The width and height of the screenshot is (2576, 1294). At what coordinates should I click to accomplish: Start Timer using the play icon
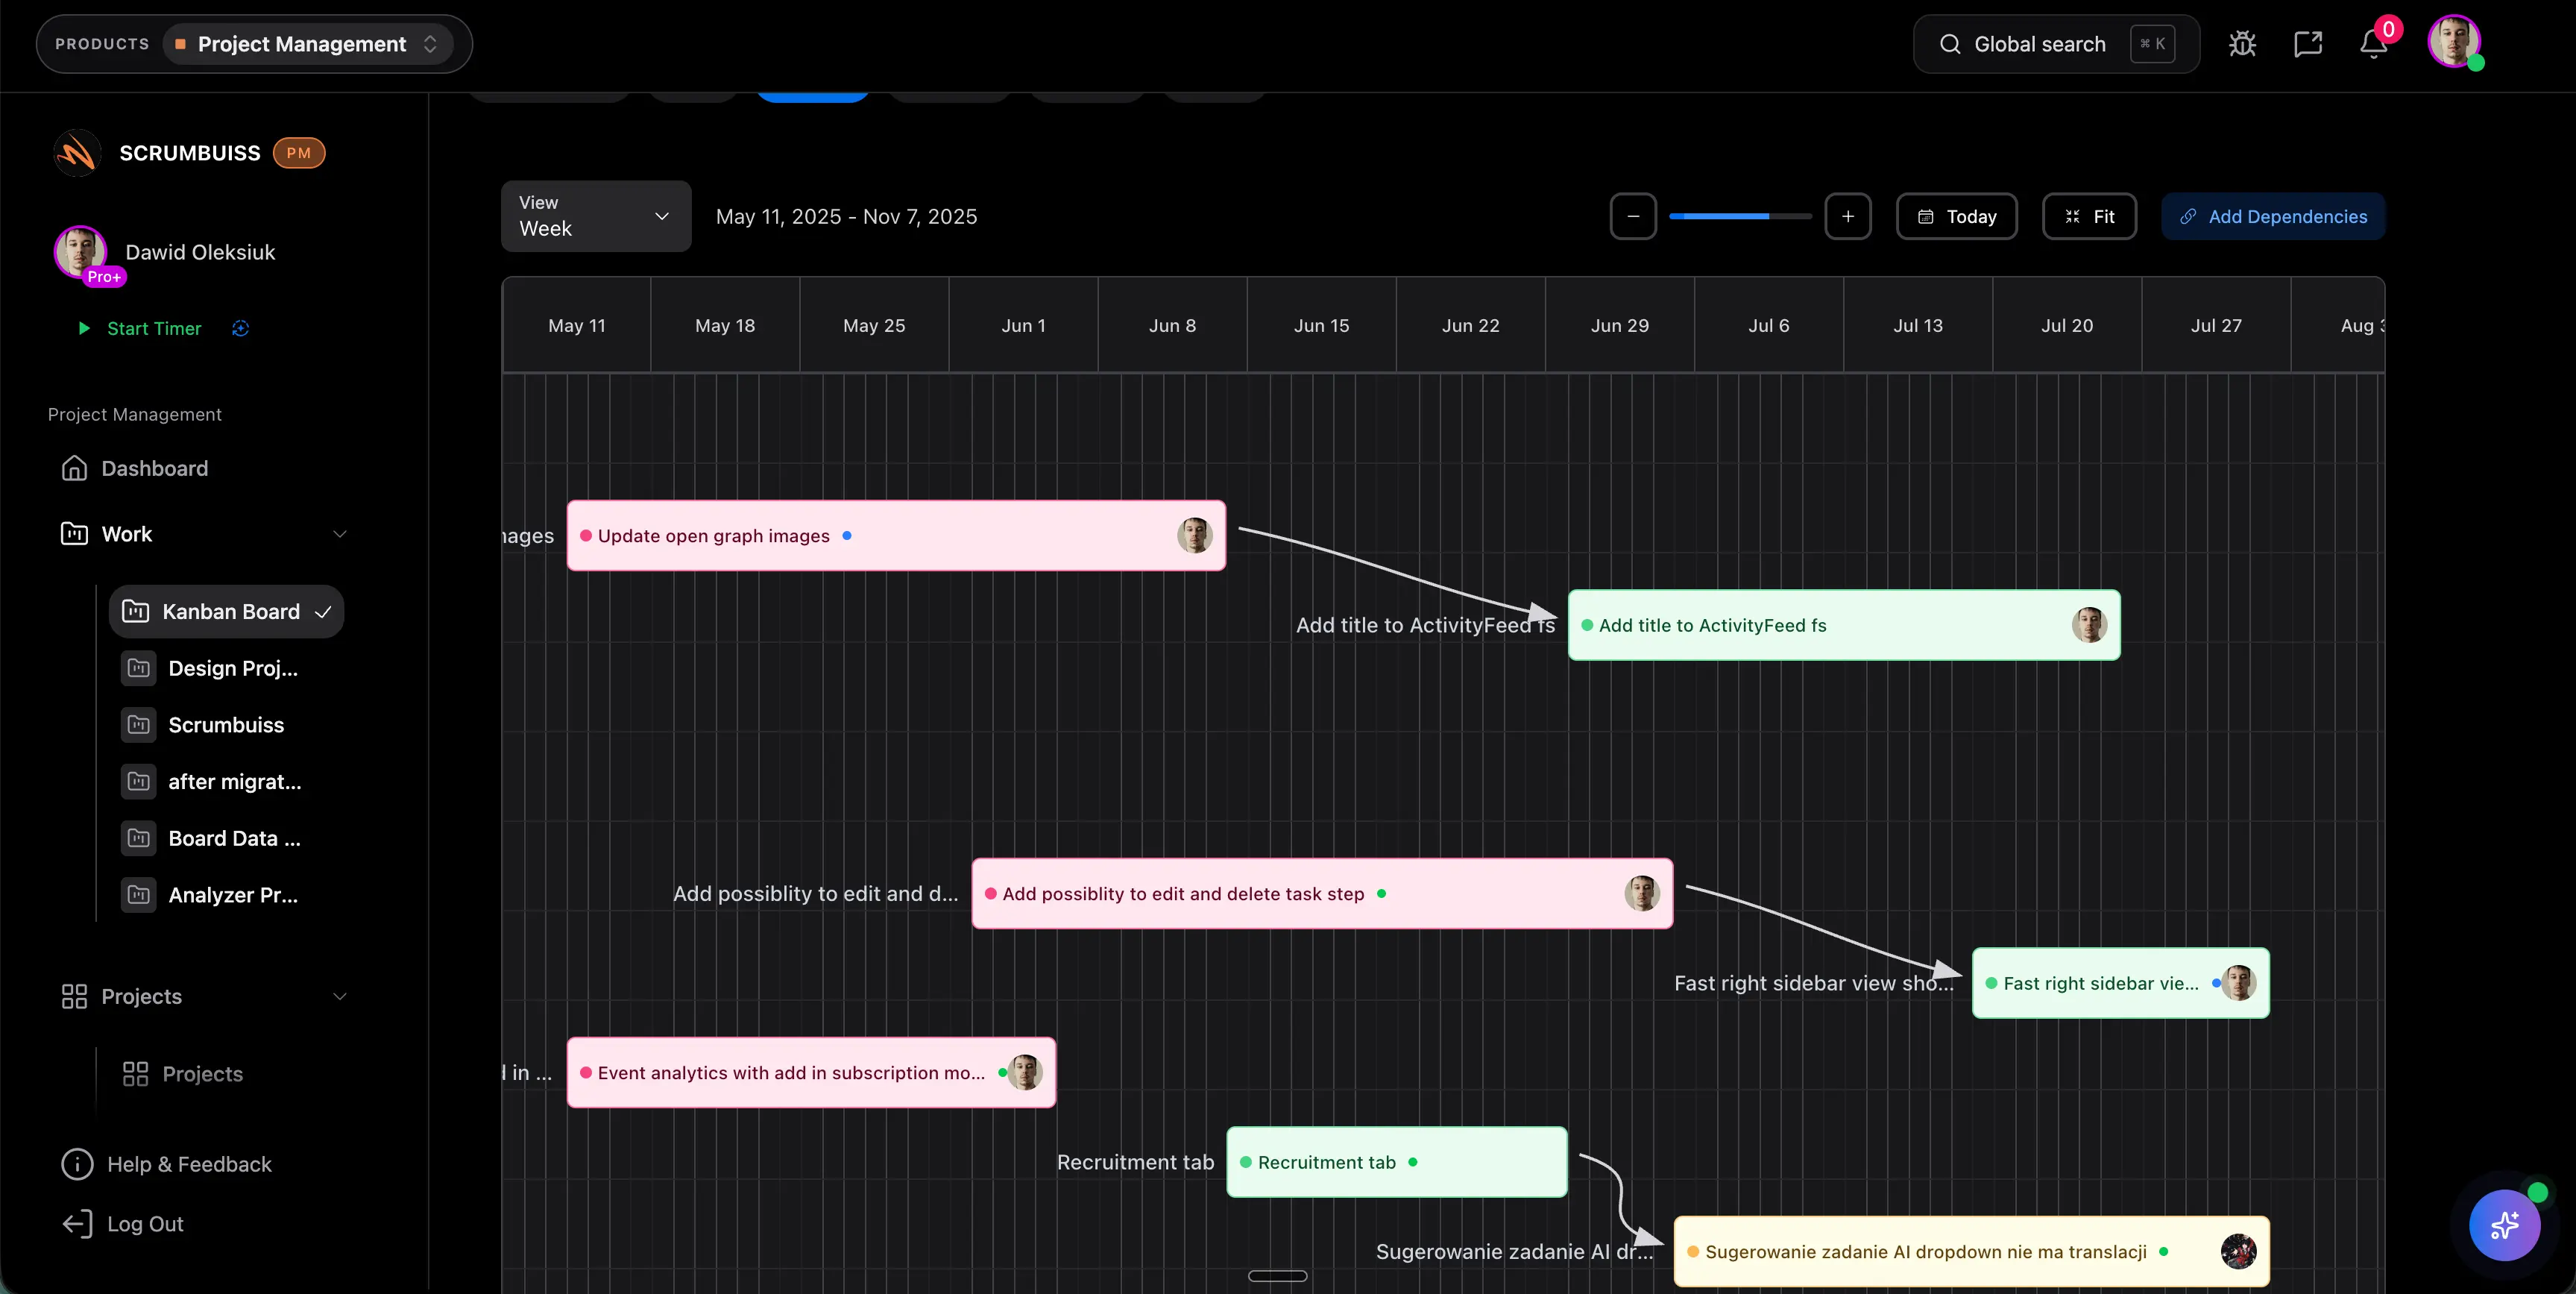[x=85, y=328]
